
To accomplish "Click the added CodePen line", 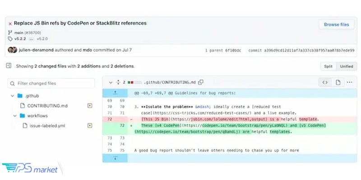I will (x=230, y=129).
